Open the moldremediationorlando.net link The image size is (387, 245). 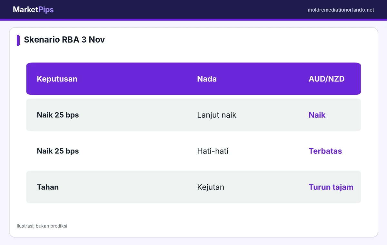point(341,10)
